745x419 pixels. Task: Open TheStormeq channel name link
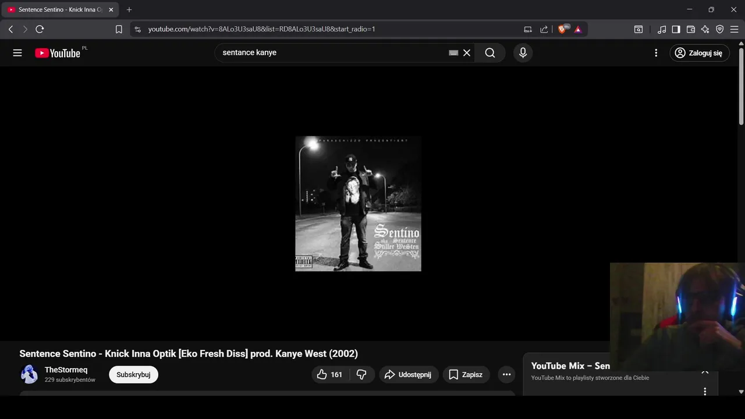click(66, 370)
